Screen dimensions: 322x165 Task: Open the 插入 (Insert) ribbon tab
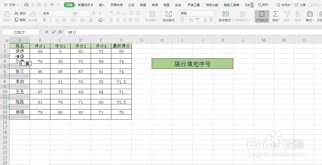click(x=101, y=5)
